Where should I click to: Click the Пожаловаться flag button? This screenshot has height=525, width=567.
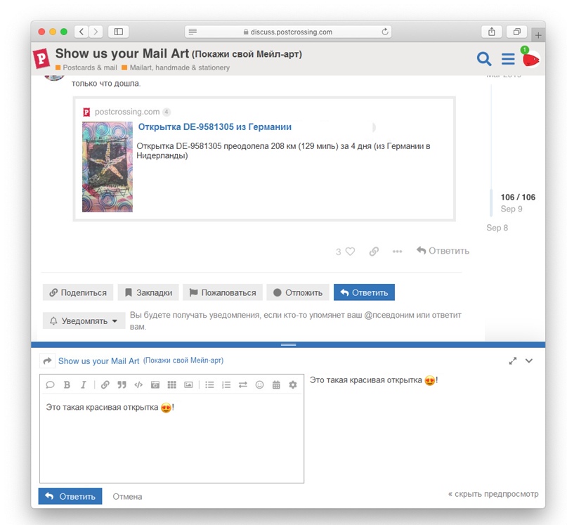(223, 292)
